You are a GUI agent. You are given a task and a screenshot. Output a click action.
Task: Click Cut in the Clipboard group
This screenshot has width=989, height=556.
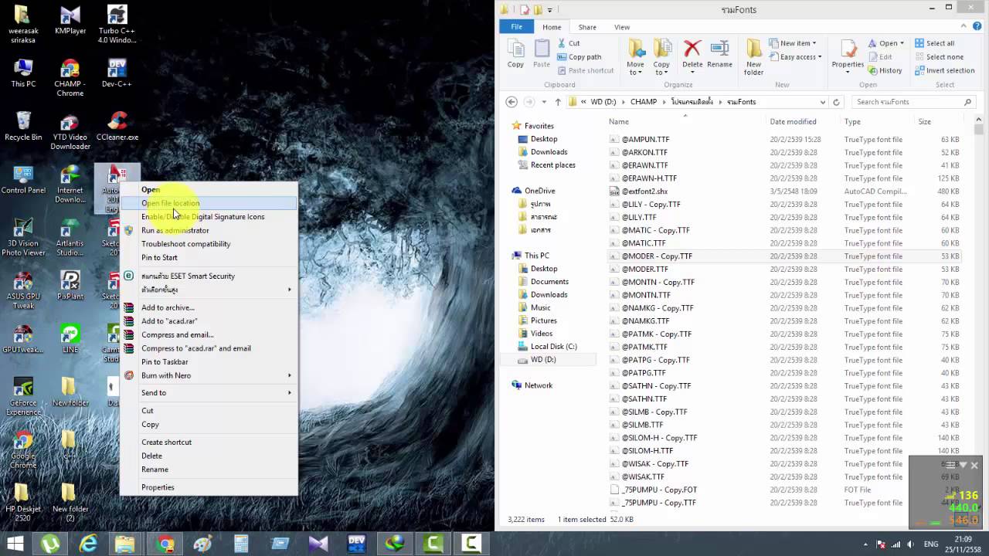tap(568, 43)
